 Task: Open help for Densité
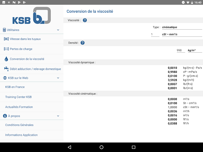click(82, 43)
